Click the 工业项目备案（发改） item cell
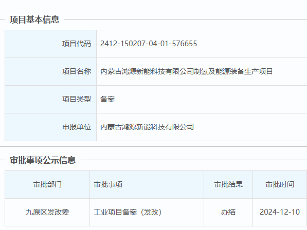The height and width of the screenshot is (230, 307). pyautogui.click(x=147, y=212)
